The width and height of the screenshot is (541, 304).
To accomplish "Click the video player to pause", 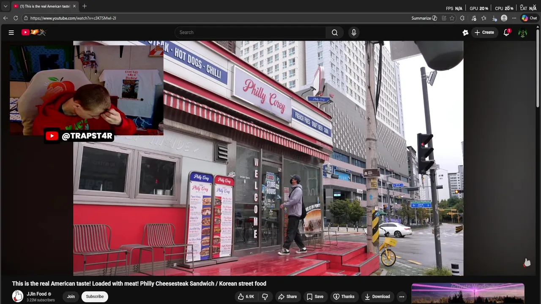I will 268,158.
